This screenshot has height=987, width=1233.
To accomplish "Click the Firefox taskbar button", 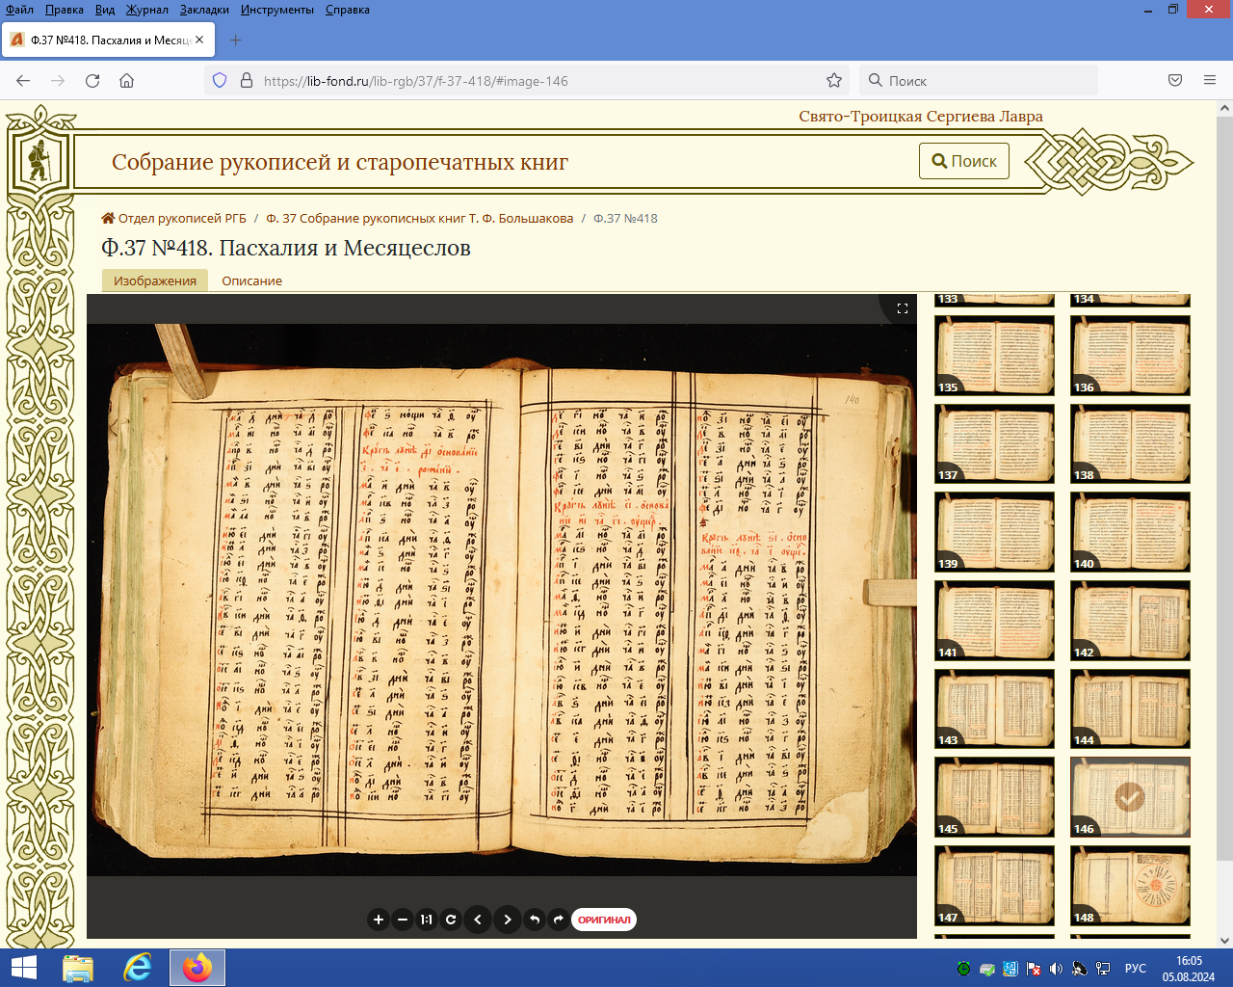I will point(197,968).
